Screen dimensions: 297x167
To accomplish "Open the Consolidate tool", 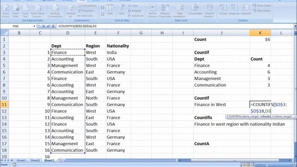I will click(195, 10).
